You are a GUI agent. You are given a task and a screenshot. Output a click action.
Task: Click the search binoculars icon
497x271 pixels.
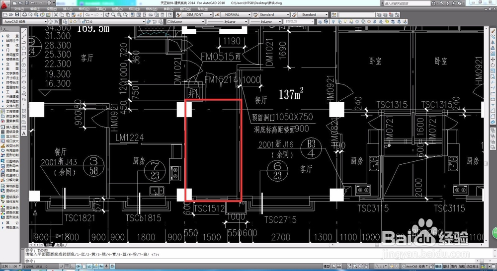click(433, 3)
